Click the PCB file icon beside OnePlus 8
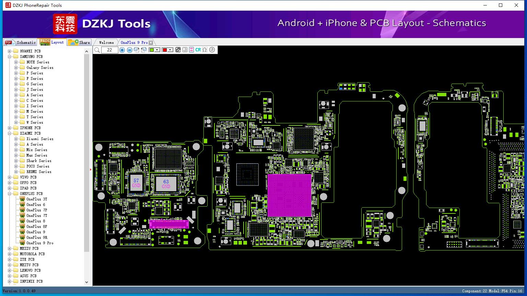This screenshot has height=296, width=527. coord(22,221)
